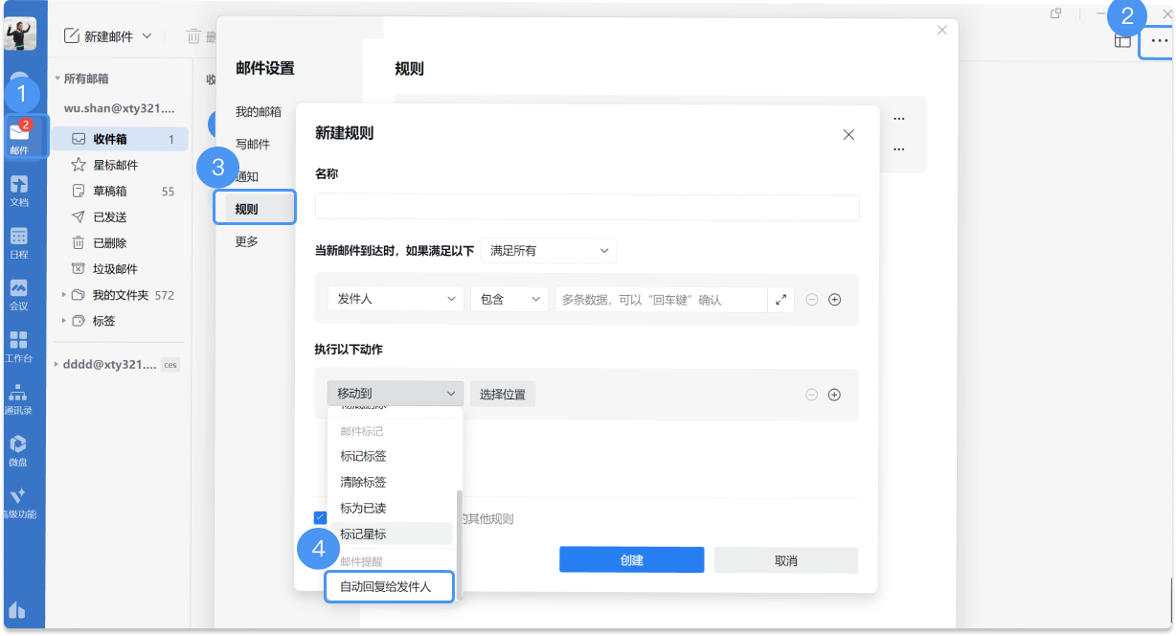
Task: Open the 包含 operator dropdown
Action: [x=509, y=300]
